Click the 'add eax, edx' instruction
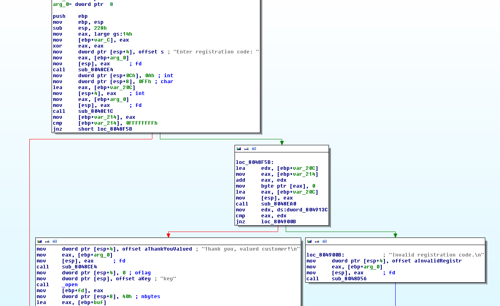The image size is (500, 306). click(261, 180)
